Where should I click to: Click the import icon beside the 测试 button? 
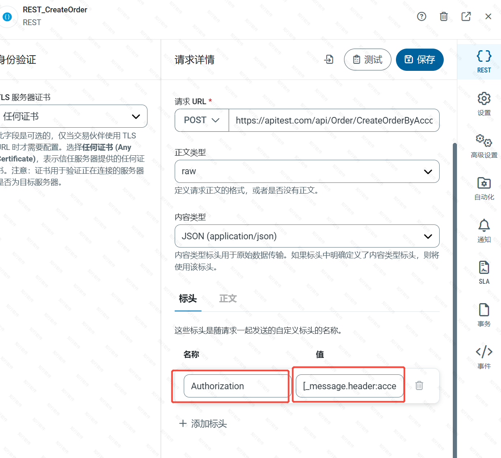coord(329,59)
